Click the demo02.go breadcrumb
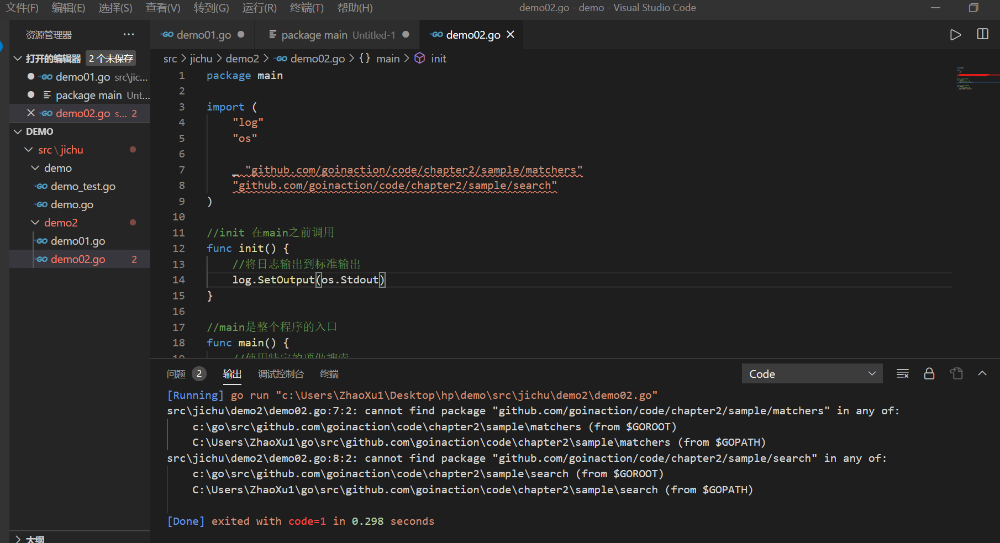 tap(310, 59)
